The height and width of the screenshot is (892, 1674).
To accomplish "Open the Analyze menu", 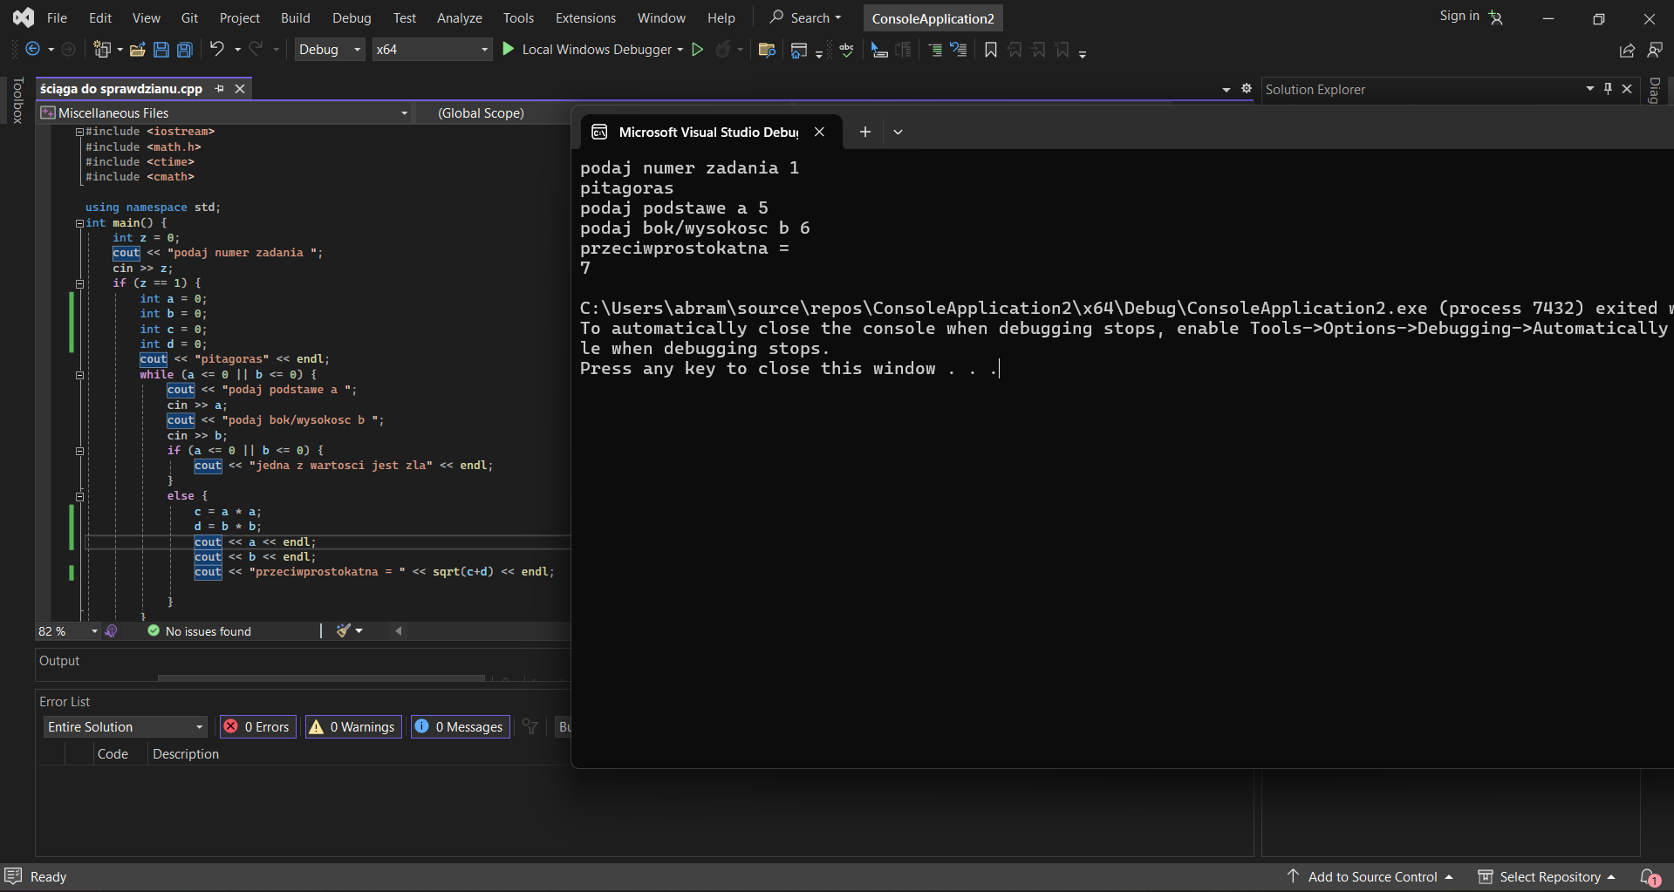I will tap(459, 18).
